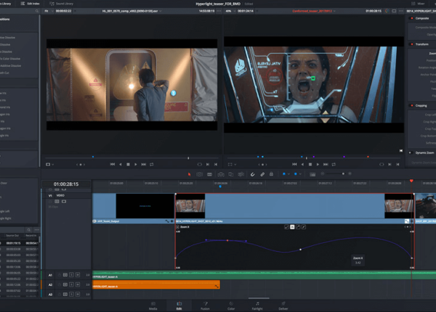The image size is (436, 312).
Task: Open the Mixer panel
Action: [418, 4]
